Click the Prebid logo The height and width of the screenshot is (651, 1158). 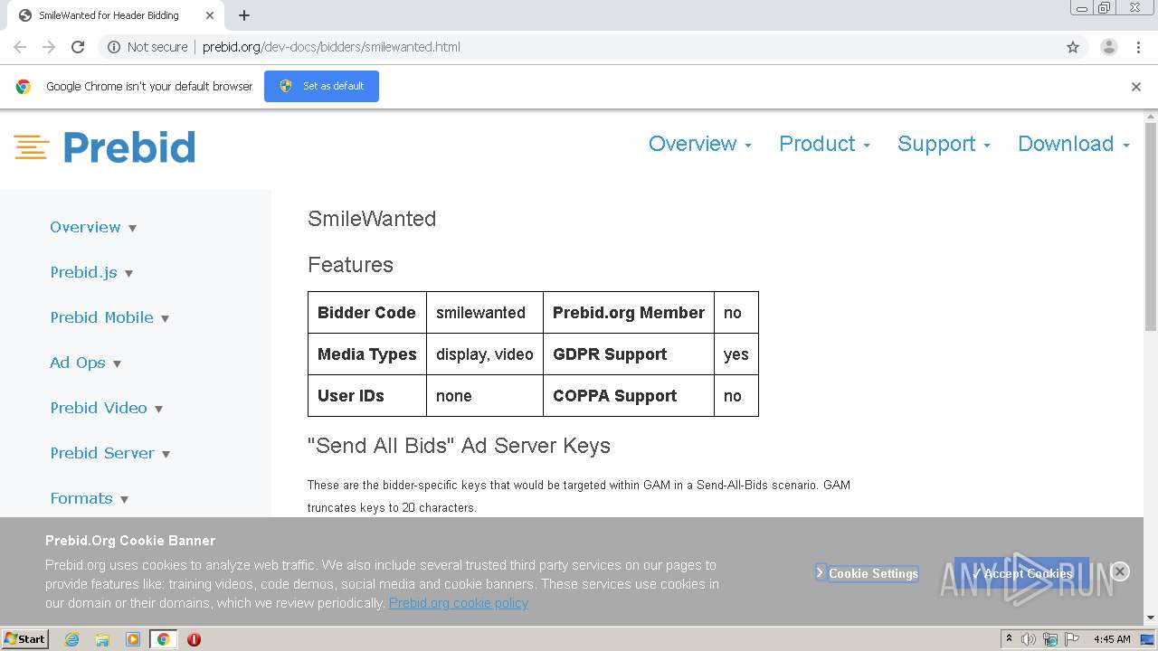pyautogui.click(x=105, y=147)
